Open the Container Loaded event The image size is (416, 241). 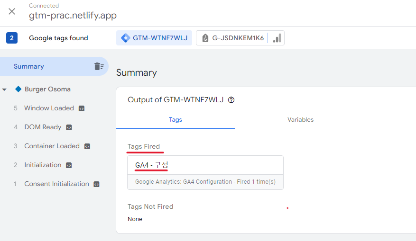tap(52, 146)
